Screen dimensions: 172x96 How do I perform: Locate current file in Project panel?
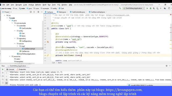[31, 12]
